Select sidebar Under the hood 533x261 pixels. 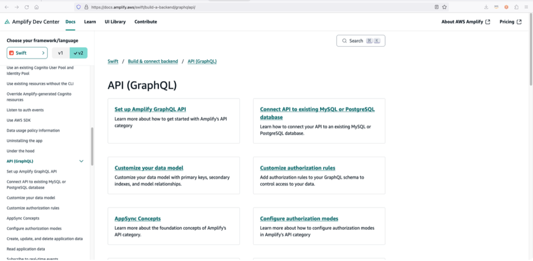click(20, 151)
